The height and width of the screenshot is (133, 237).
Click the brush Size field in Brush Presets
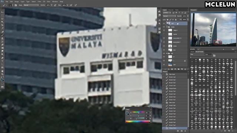[208, 54]
